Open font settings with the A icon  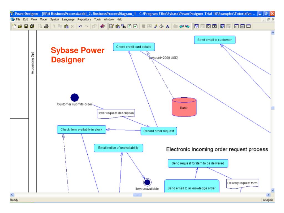pos(168,26)
